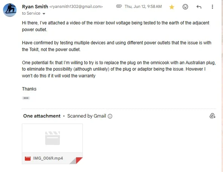Click the 'to Service' recipient text
Viewport: 223px width, 172px height.
pos(31,13)
